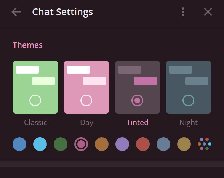
Task: Click the Tinted theme radio button
Action: pos(137,100)
